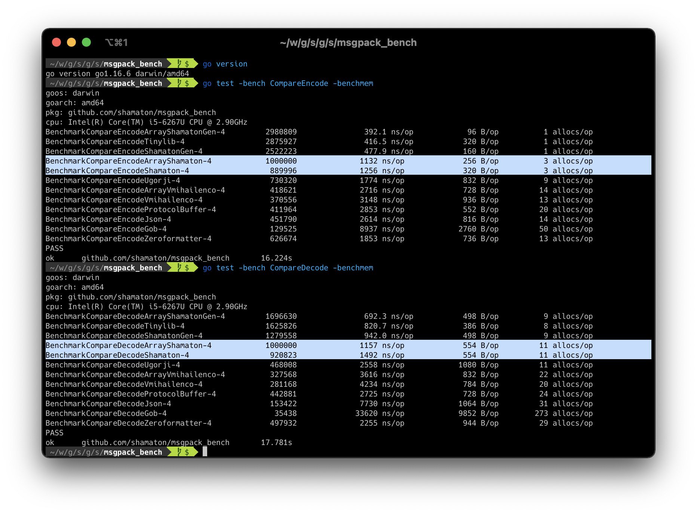Click the '2760 B/op' value
The width and height of the screenshot is (697, 513).
point(479,229)
